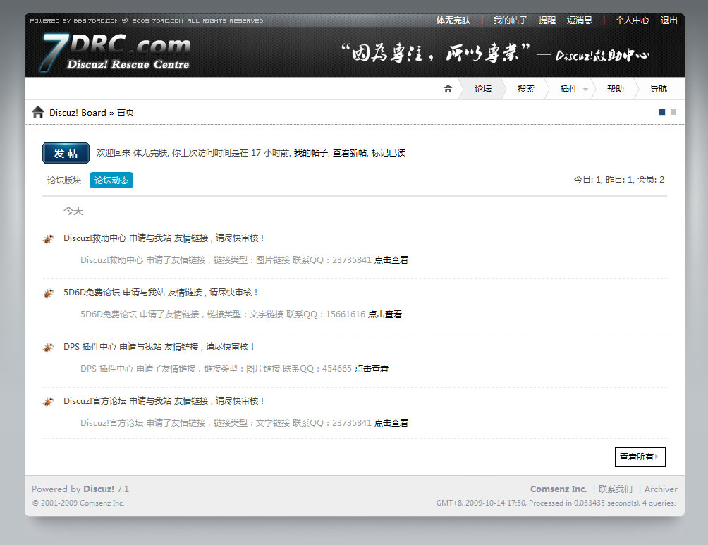Open the Discuz!救助中心 申请与我站 post title
This screenshot has width=708, height=545.
click(164, 238)
